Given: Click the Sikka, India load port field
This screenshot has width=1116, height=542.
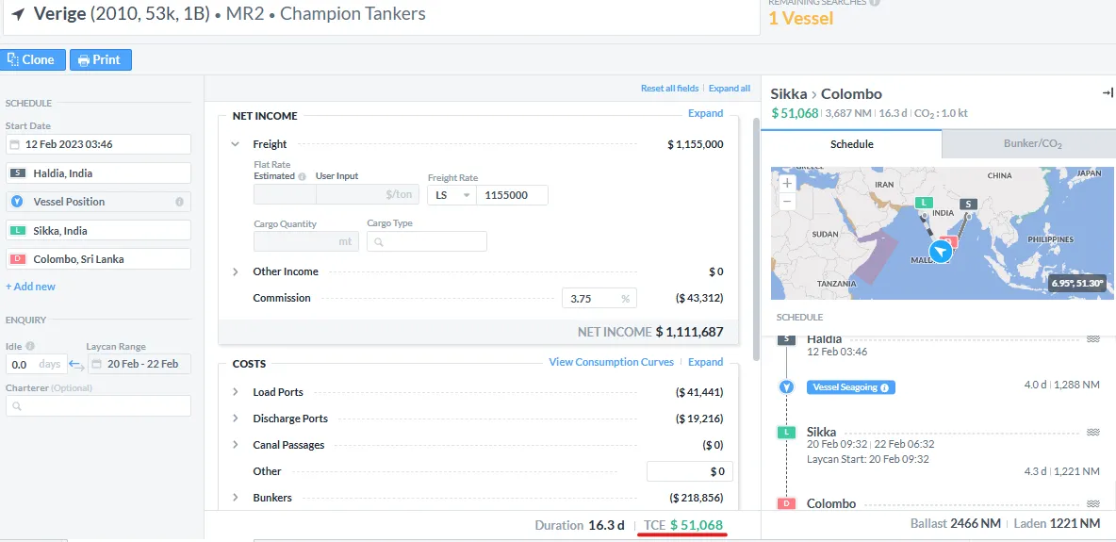Looking at the screenshot, I should point(98,231).
